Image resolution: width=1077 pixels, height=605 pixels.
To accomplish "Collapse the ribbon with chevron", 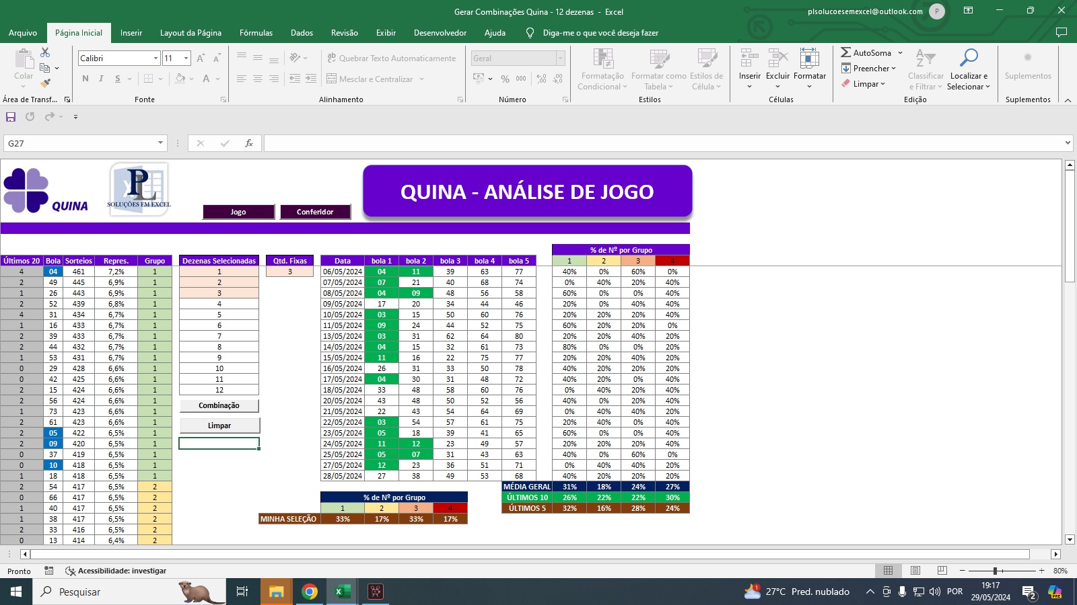I will click(x=1068, y=99).
